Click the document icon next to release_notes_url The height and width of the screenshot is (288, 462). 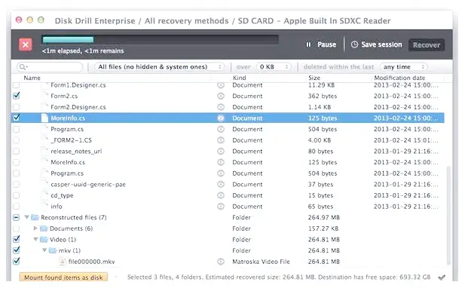44,151
